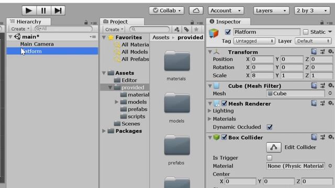Select All Models favorite

[x=135, y=52]
